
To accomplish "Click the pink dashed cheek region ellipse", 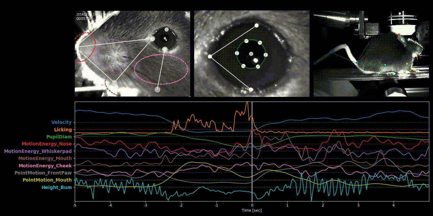I will [x=161, y=69].
